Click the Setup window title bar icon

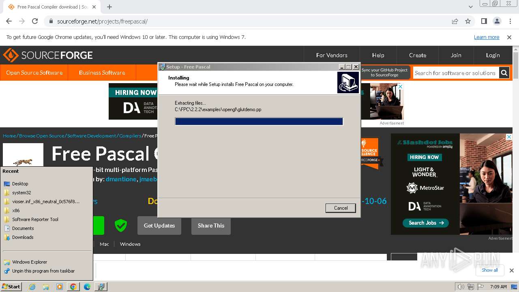(162, 67)
